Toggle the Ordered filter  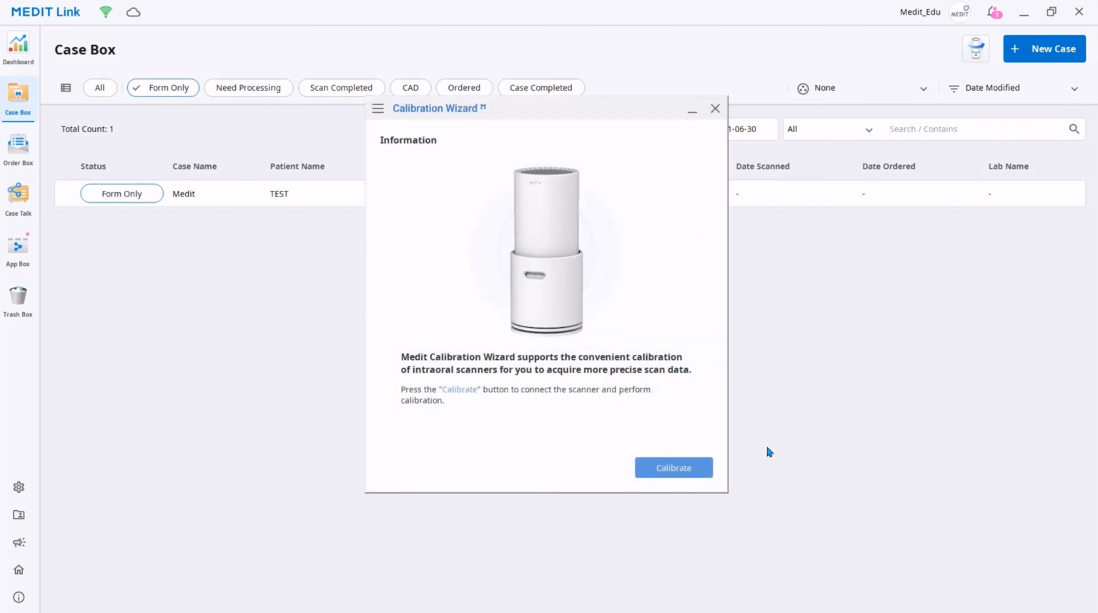point(464,88)
